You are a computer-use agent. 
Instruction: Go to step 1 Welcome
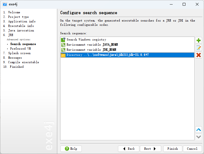[12, 12]
